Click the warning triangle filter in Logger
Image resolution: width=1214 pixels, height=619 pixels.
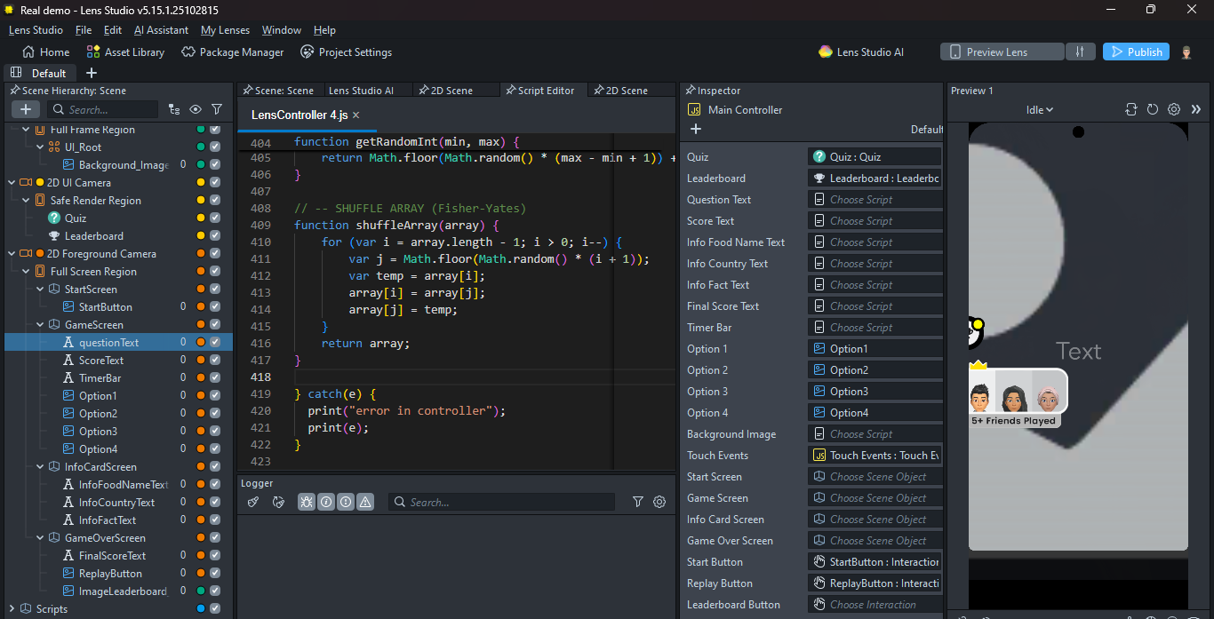(x=365, y=502)
